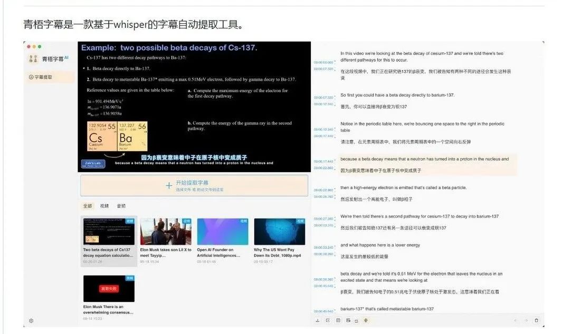
Task: Click the undo arrow in subtitle toolbar
Action: [x=516, y=320]
